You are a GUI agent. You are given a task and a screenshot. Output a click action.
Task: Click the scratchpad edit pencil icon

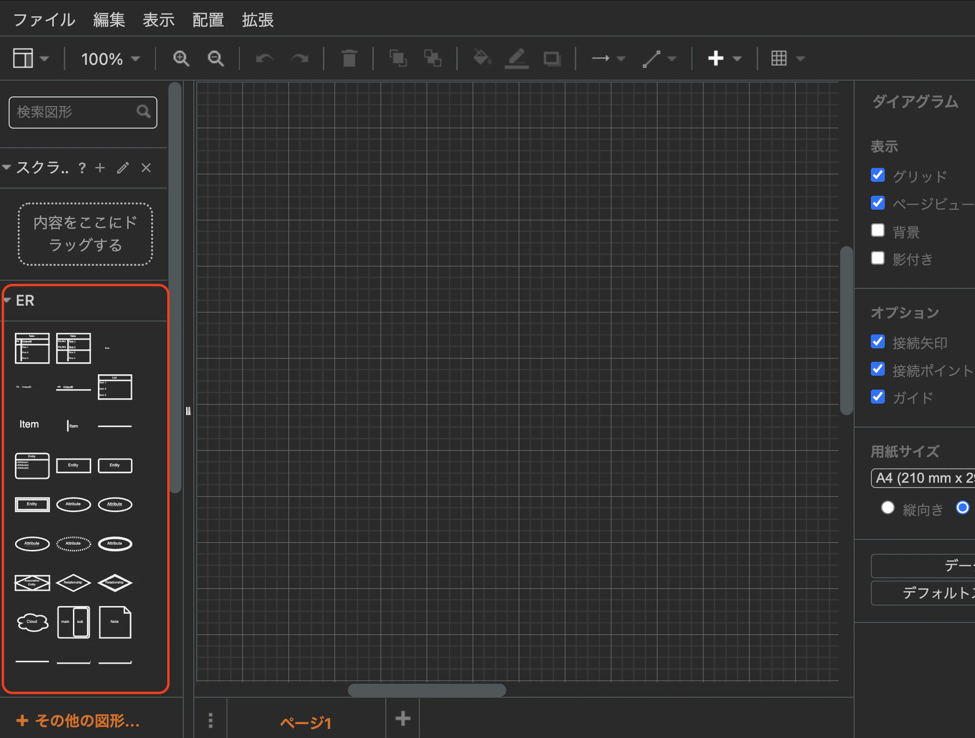123,167
